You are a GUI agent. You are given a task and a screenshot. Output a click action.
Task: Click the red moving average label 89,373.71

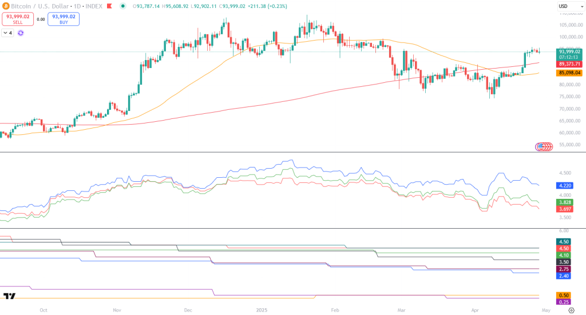tap(569, 64)
